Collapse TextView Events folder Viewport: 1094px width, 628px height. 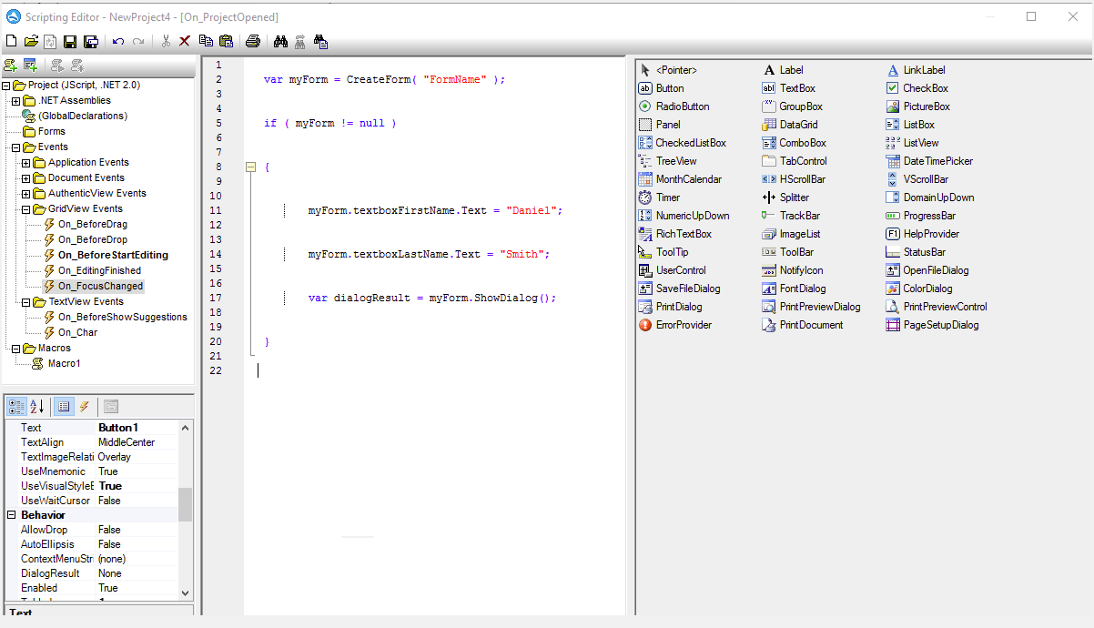point(26,302)
